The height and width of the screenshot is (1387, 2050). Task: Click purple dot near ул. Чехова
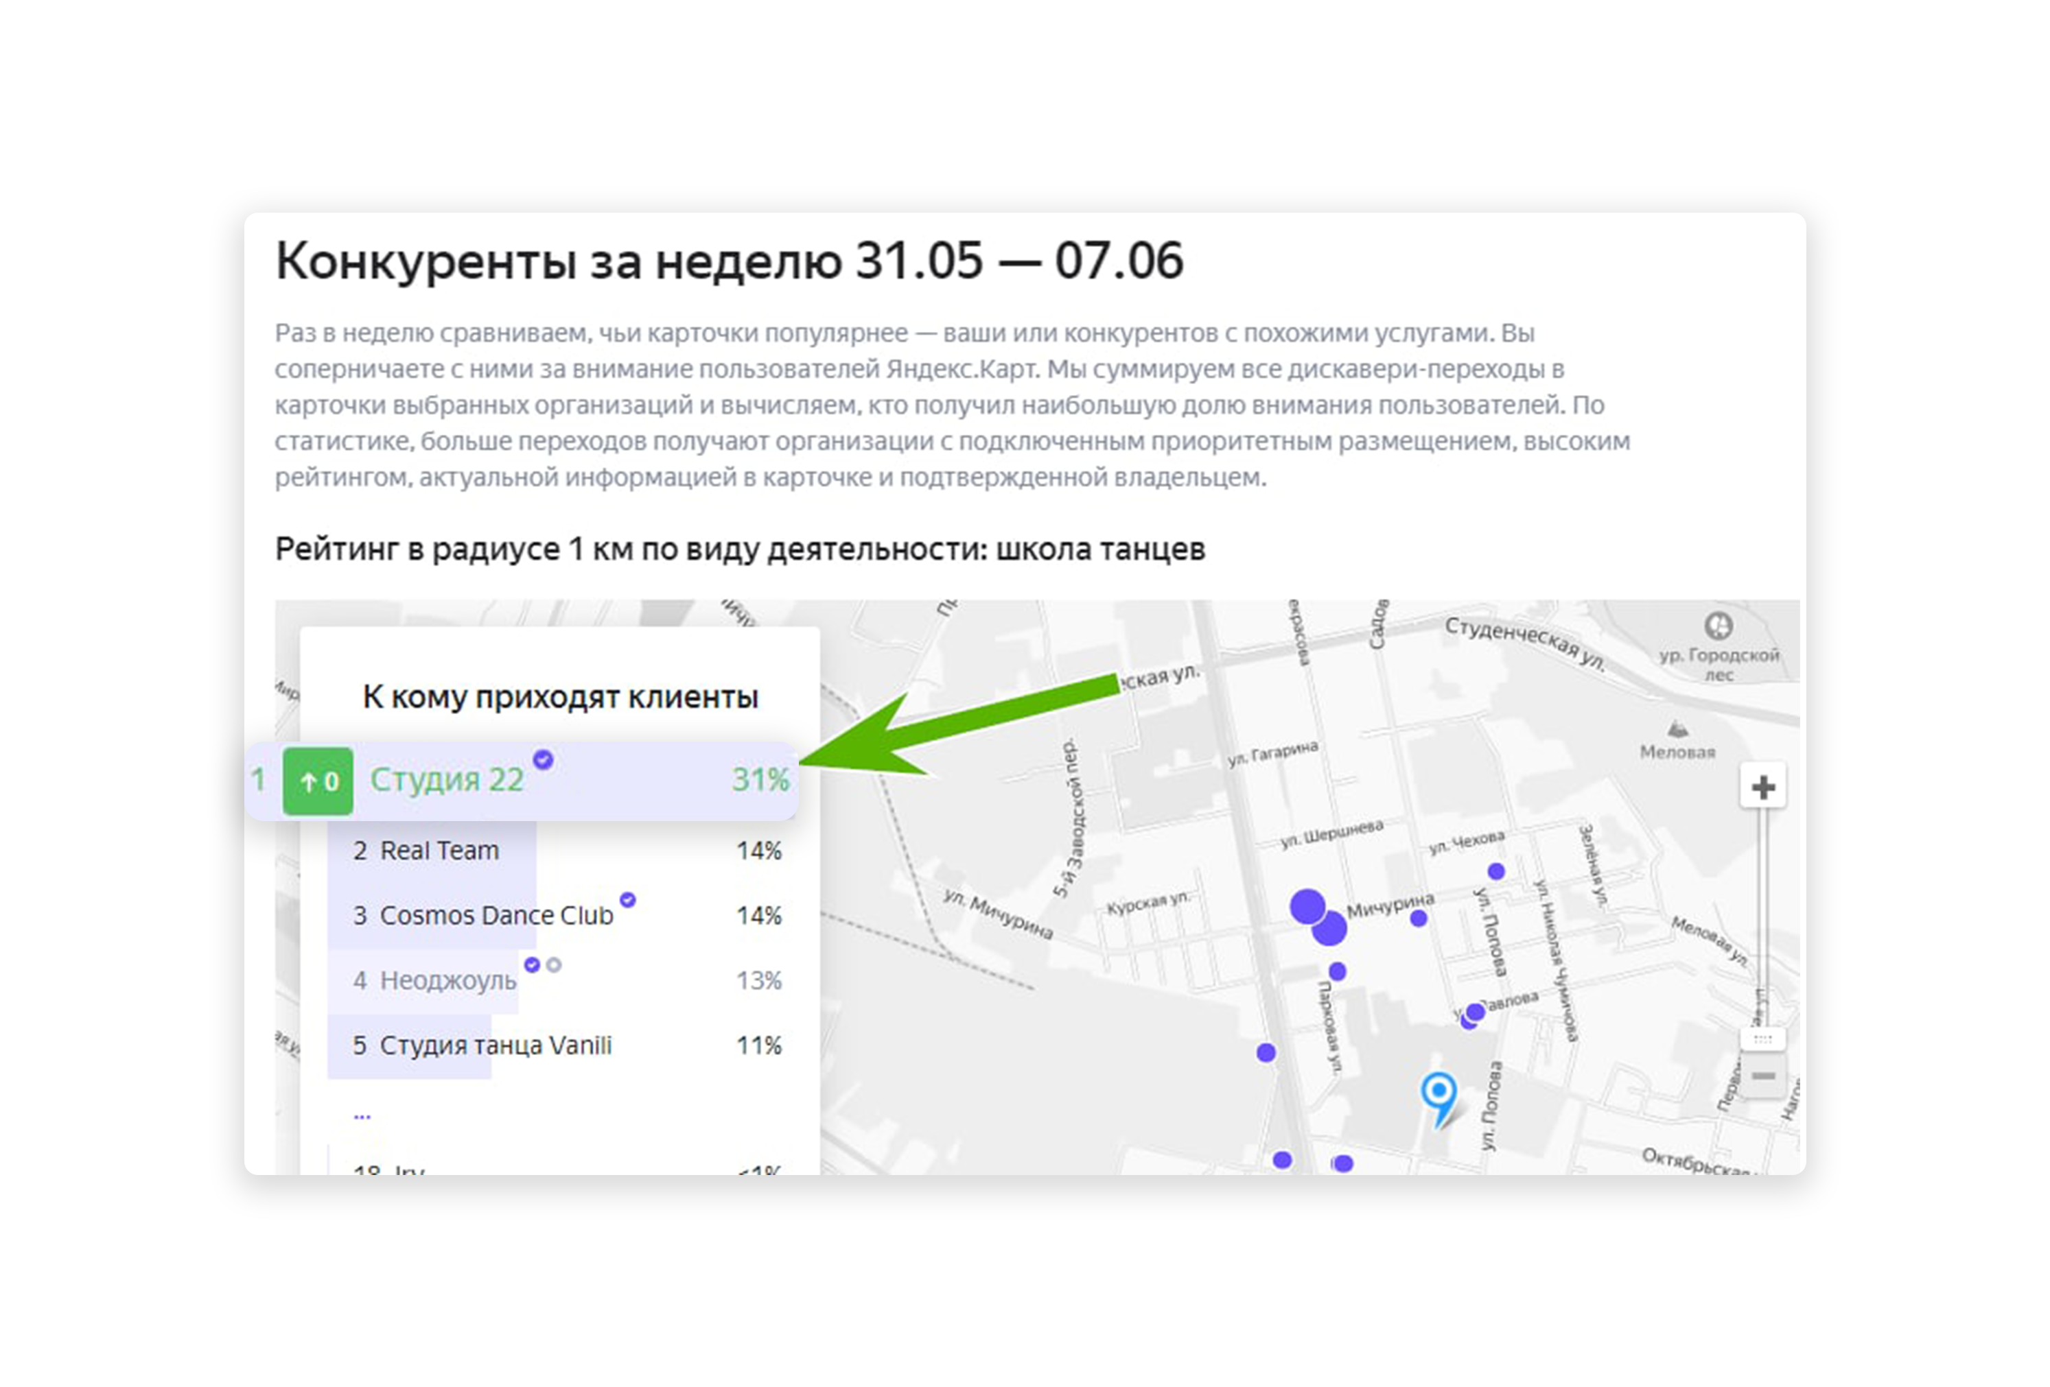(x=1496, y=871)
